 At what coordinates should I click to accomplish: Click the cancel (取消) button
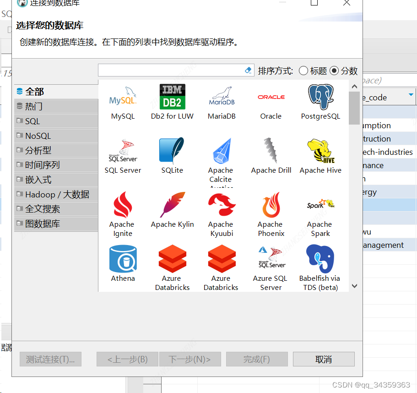coord(324,359)
